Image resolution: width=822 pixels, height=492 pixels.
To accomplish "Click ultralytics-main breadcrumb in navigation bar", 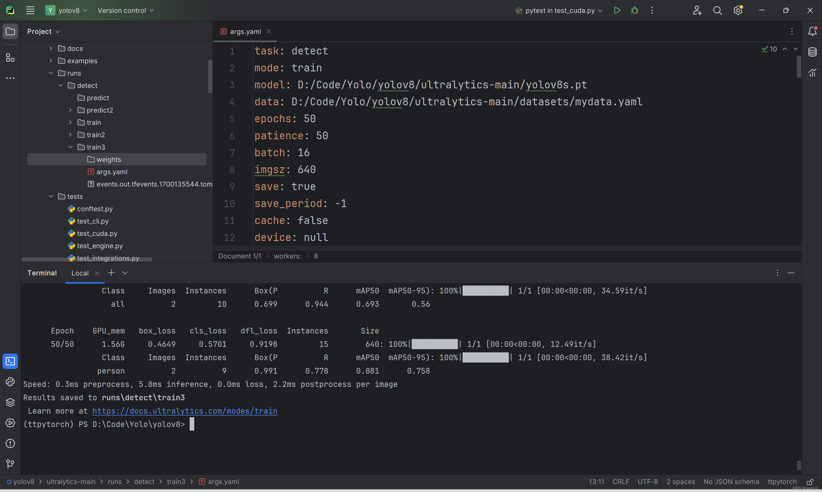I will pos(71,482).
